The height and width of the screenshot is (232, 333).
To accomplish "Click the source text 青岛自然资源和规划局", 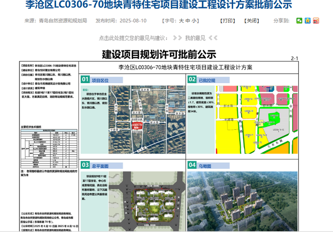I will [x=63, y=21].
